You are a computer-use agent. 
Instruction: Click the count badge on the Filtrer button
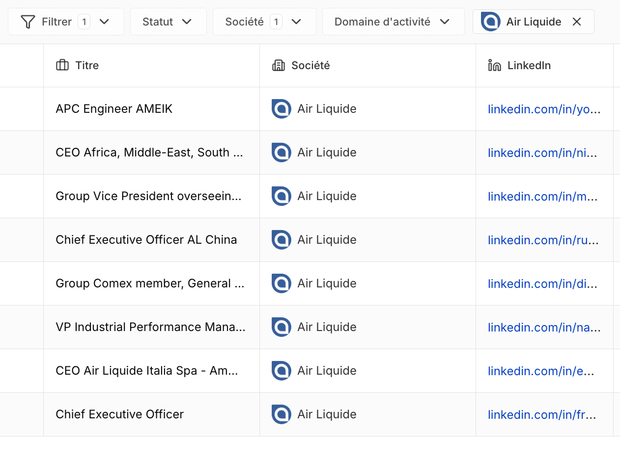coord(84,22)
